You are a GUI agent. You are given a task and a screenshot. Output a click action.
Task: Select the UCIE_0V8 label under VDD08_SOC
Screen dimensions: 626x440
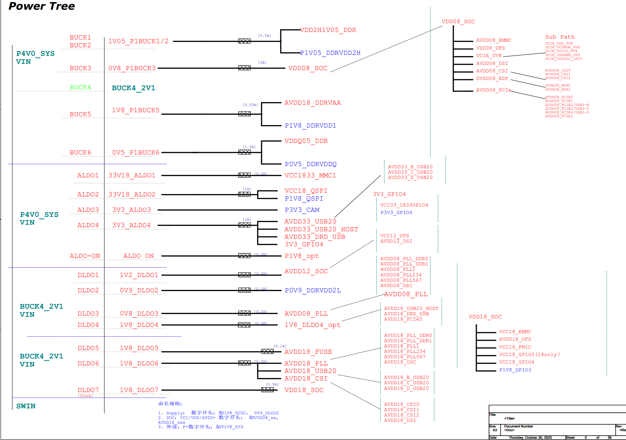pyautogui.click(x=489, y=56)
